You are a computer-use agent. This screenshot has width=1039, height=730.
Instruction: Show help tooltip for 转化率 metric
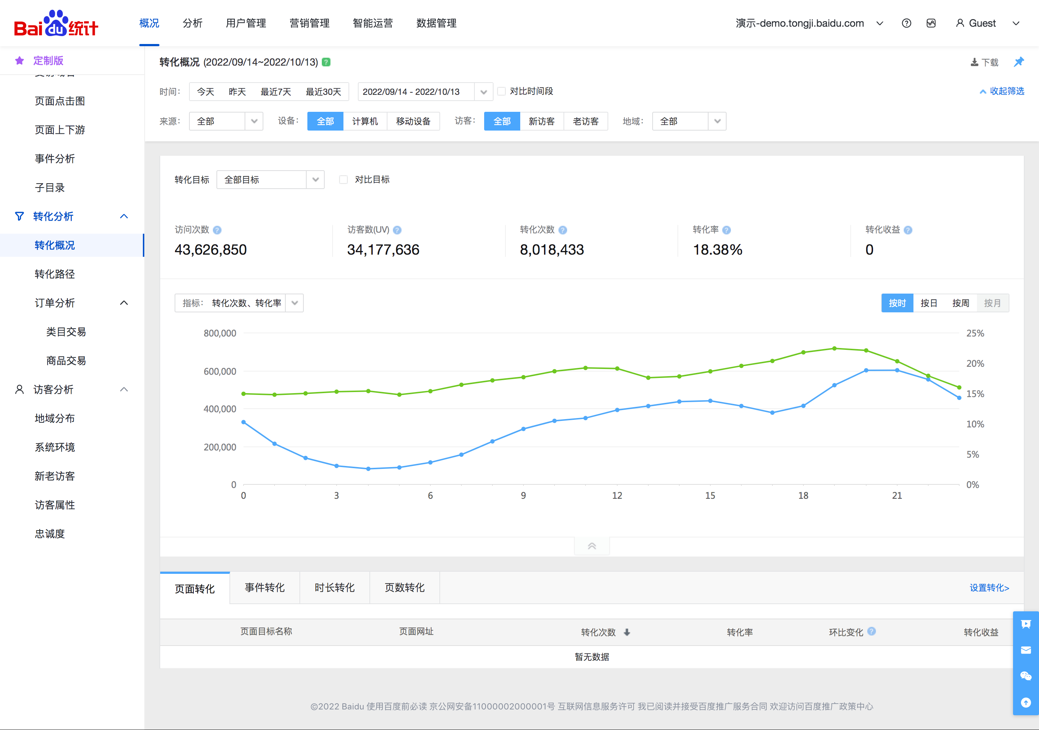coord(727,230)
